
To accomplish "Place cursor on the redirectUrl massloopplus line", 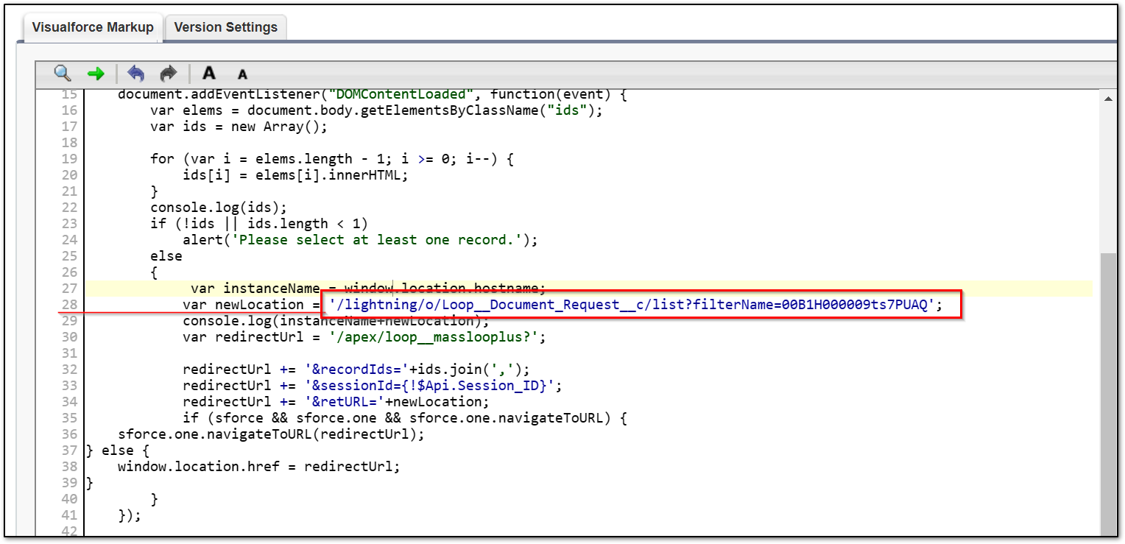I will [x=364, y=337].
